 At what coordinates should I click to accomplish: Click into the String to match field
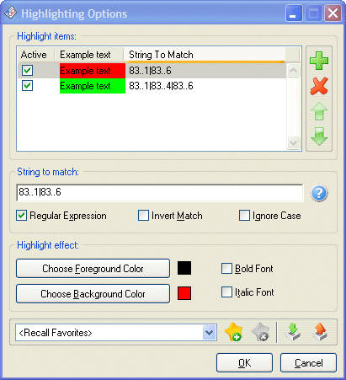160,193
